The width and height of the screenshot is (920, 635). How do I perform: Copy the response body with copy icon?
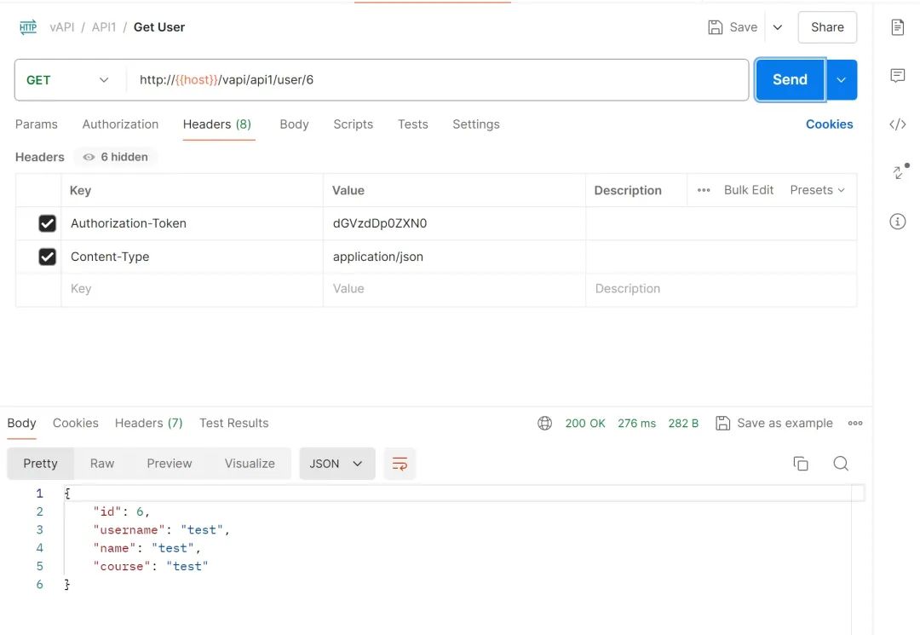click(x=800, y=464)
